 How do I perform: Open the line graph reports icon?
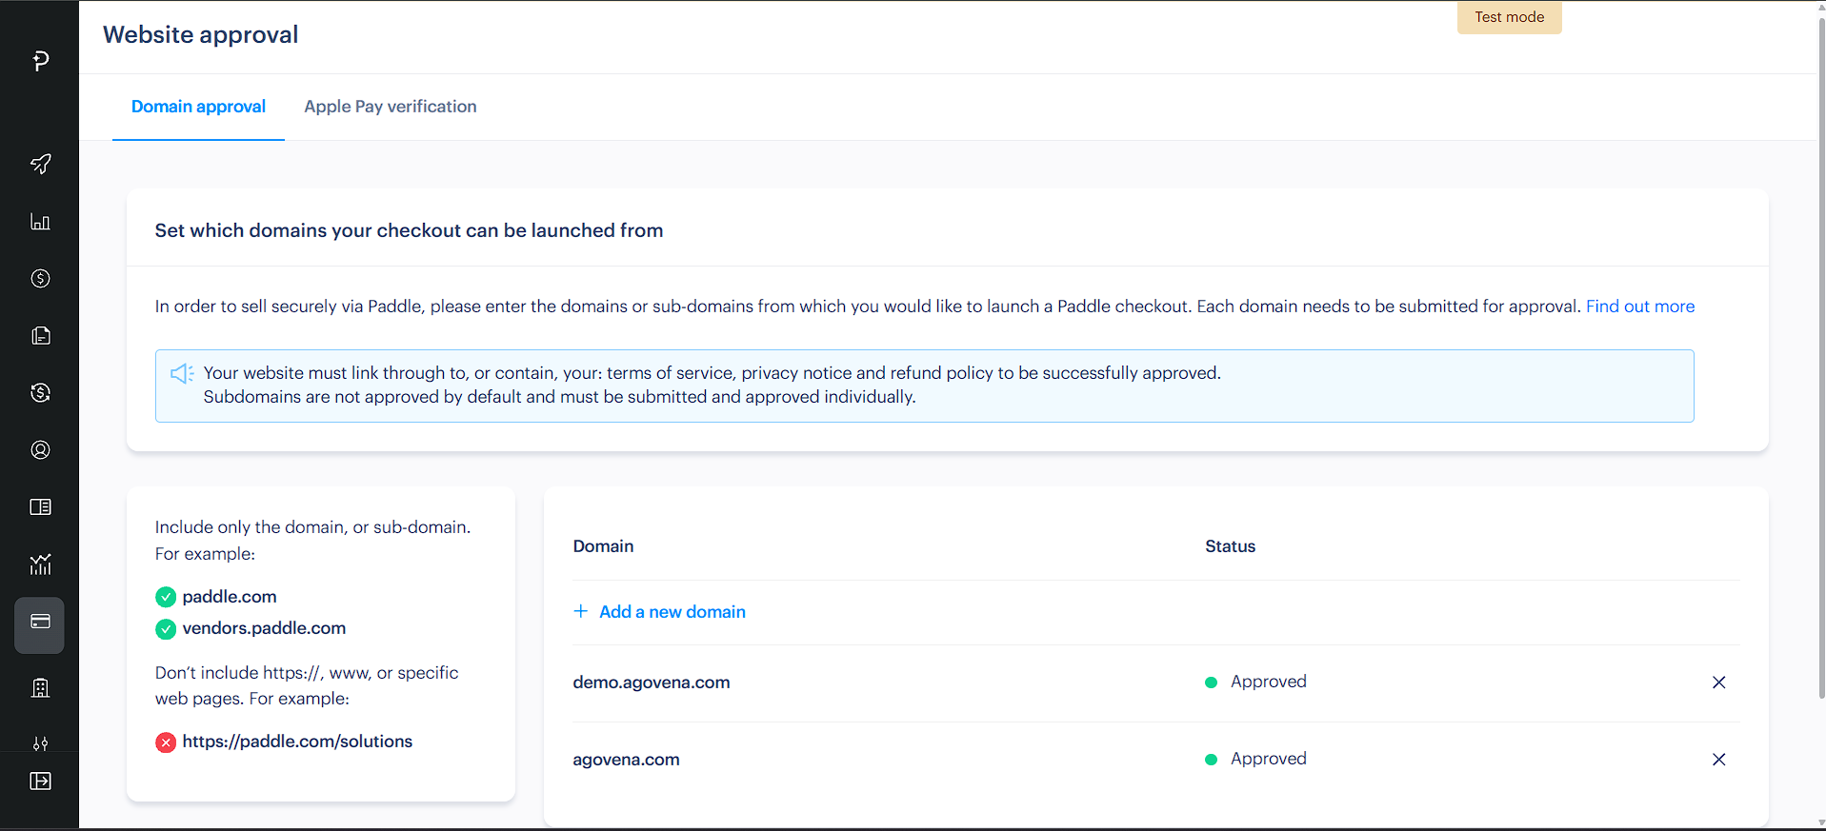(40, 564)
